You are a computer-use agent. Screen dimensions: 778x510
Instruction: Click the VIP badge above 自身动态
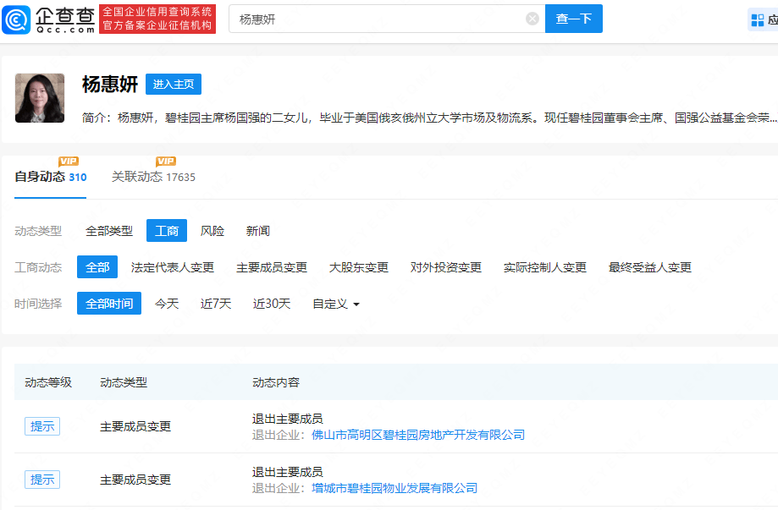point(69,162)
